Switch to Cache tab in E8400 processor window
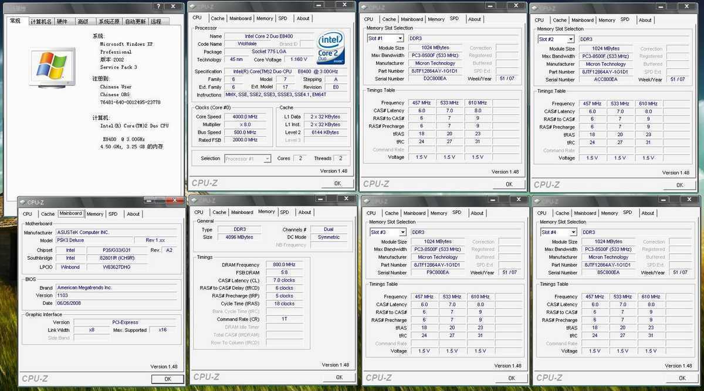This screenshot has height=391, width=704. [x=218, y=18]
